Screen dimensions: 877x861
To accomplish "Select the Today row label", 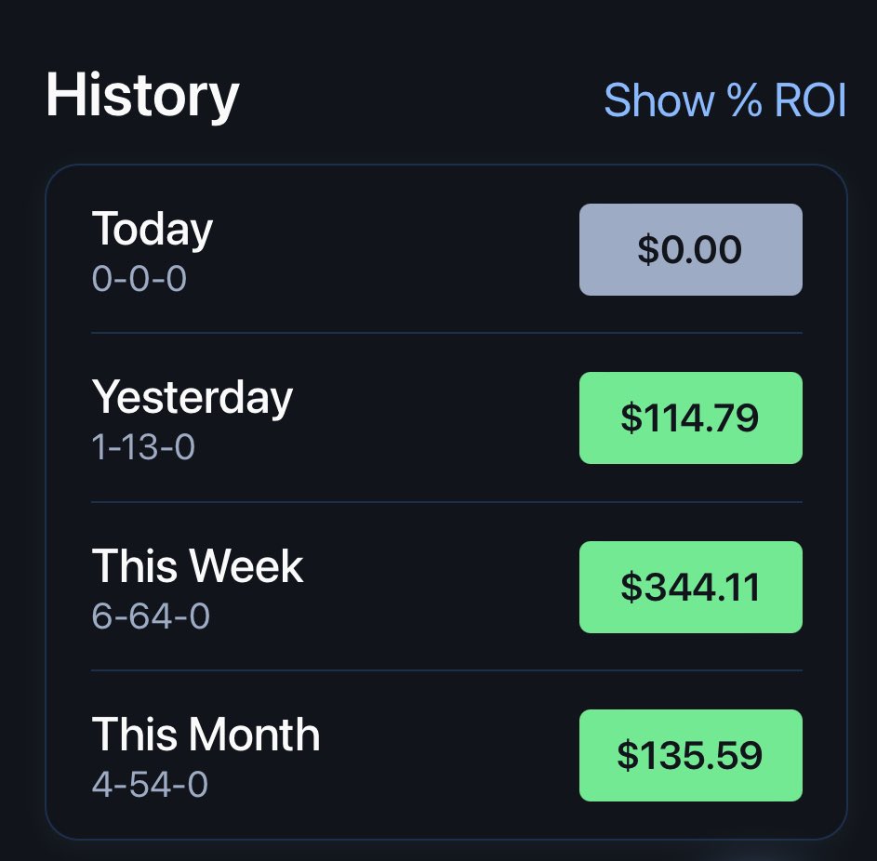I will 153,229.
